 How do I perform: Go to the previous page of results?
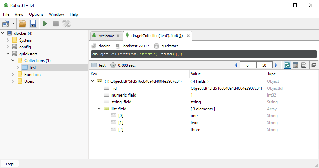pyautogui.click(x=236, y=65)
